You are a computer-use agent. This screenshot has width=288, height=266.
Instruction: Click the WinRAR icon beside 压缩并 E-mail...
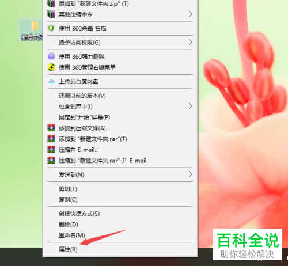pyautogui.click(x=51, y=149)
